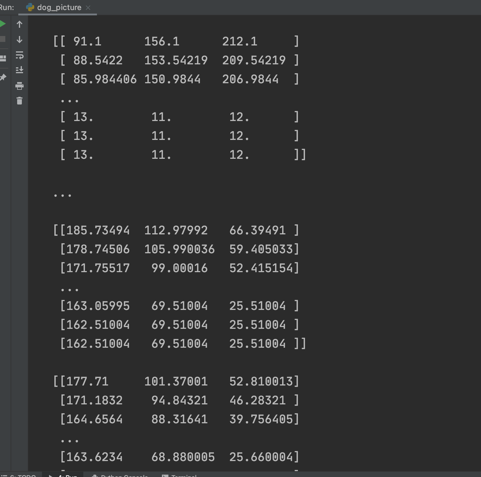Click the value 112.97992 in output
Image resolution: width=481 pixels, height=477 pixels.
click(176, 230)
